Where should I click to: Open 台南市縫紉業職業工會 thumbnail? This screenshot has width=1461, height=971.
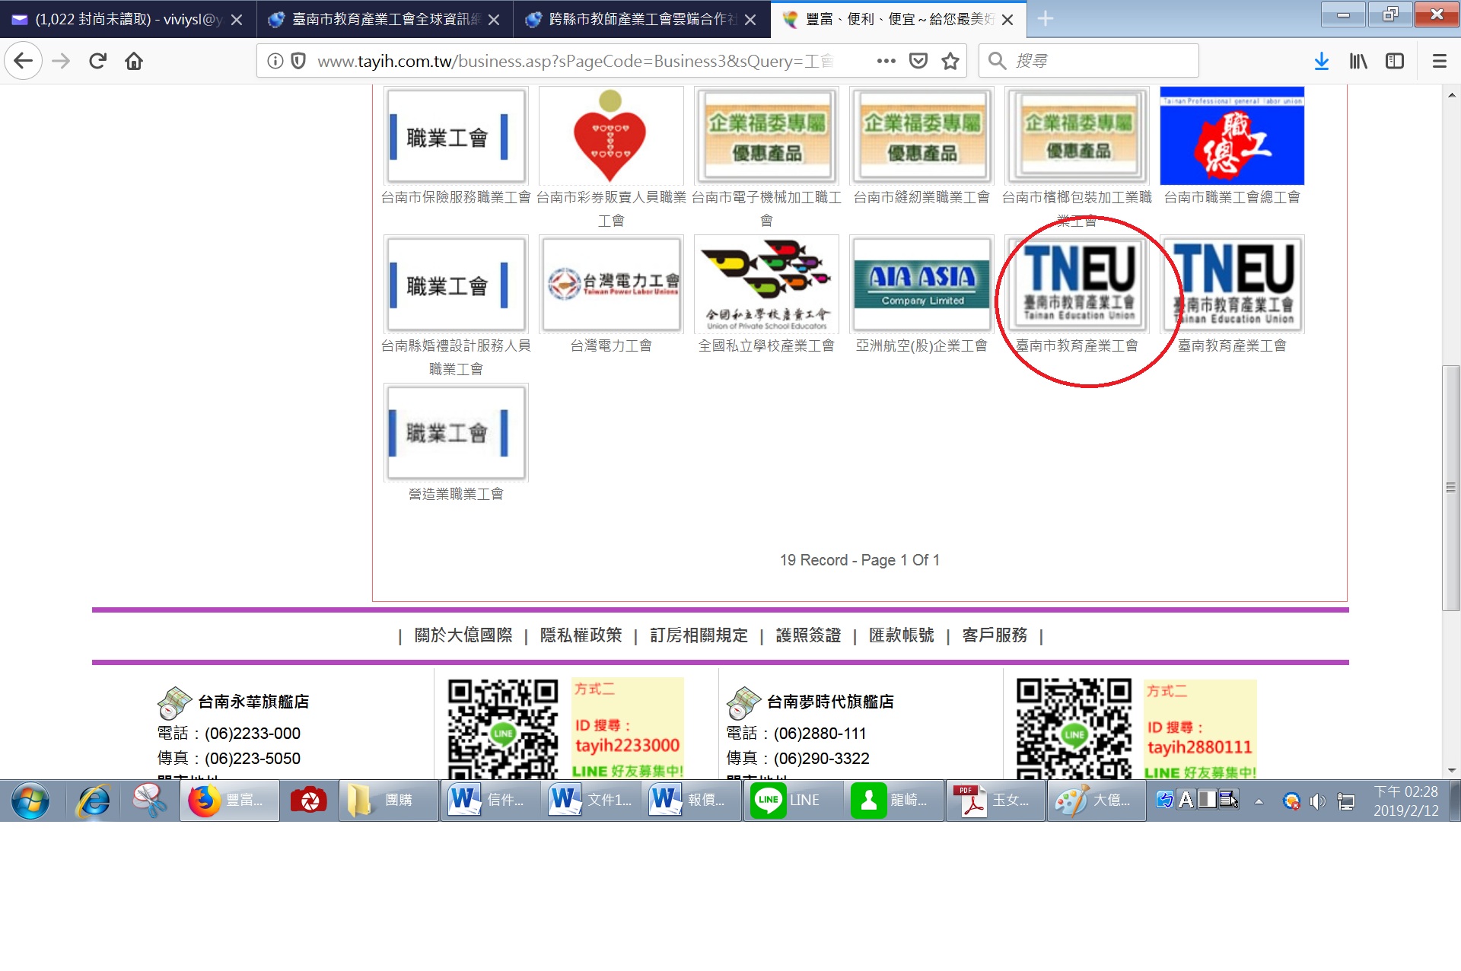click(x=921, y=135)
